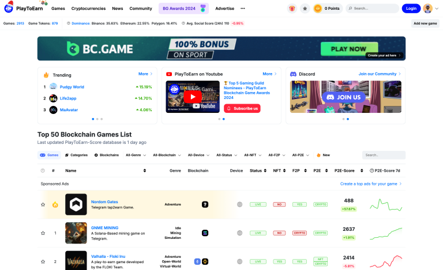Click the MaAvatar trending icon
The height and width of the screenshot is (270, 443).
coord(54,109)
